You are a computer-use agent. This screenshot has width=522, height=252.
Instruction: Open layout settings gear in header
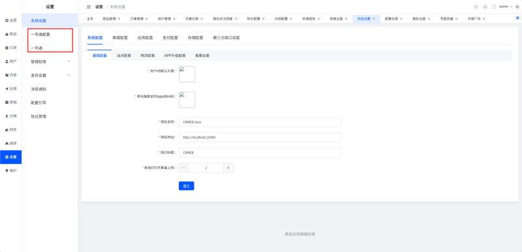[x=517, y=7]
